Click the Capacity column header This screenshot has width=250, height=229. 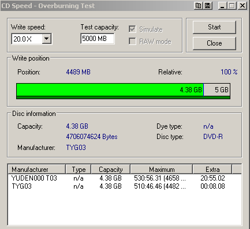click(111, 170)
